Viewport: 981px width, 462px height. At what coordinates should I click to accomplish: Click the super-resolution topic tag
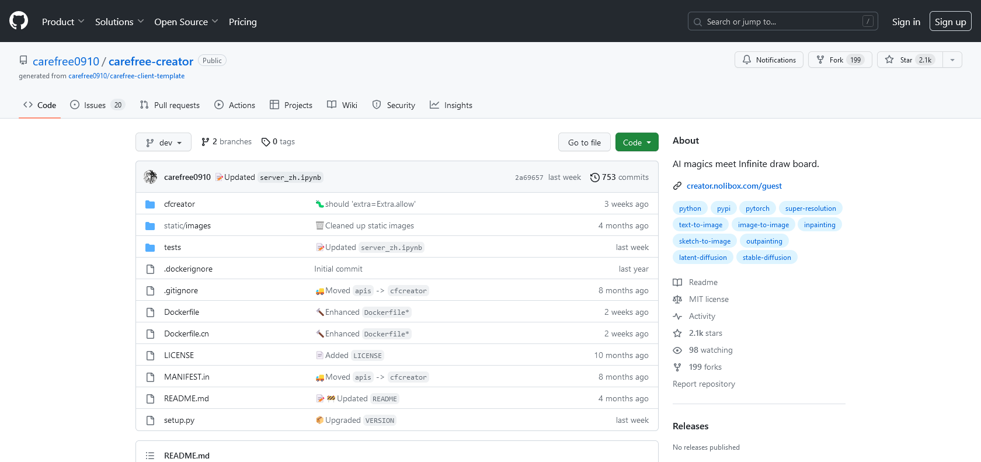[810, 209]
